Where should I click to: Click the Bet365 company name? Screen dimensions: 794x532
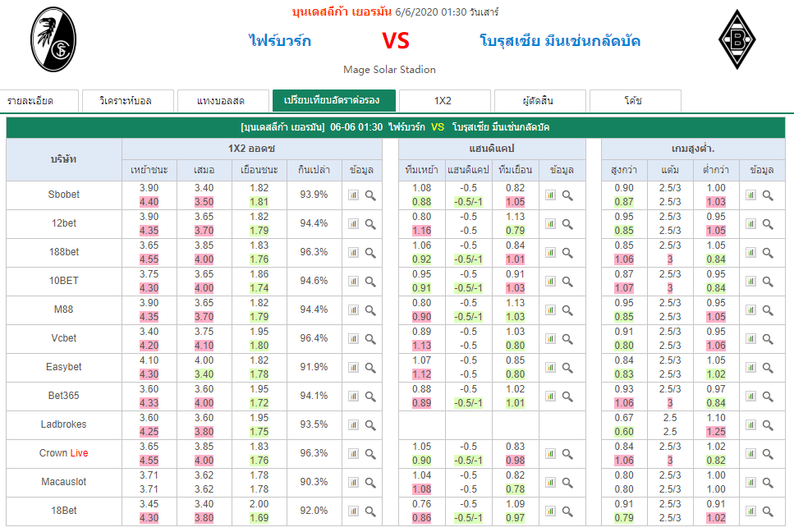(64, 396)
